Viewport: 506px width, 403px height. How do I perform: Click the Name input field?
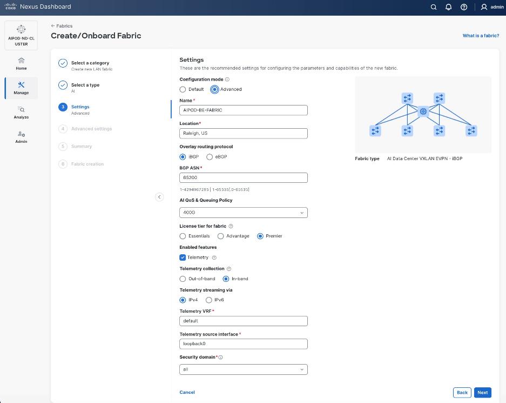[x=243, y=110]
